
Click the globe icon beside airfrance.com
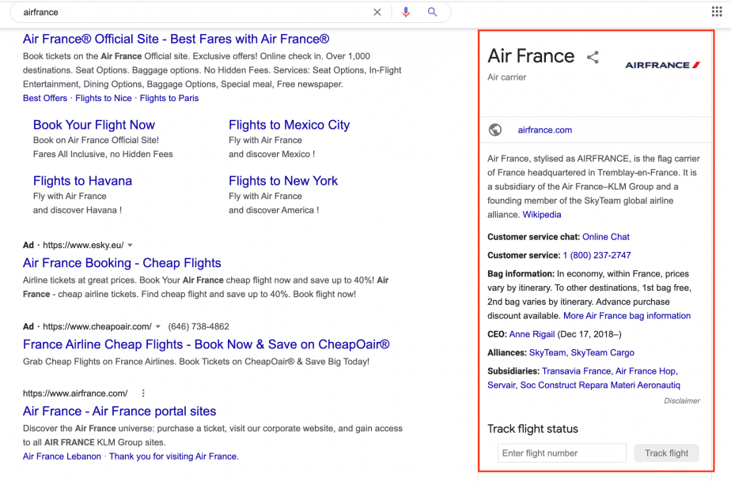(495, 130)
